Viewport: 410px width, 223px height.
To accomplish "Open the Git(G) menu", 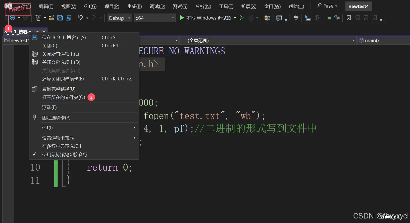I will pyautogui.click(x=90, y=7).
